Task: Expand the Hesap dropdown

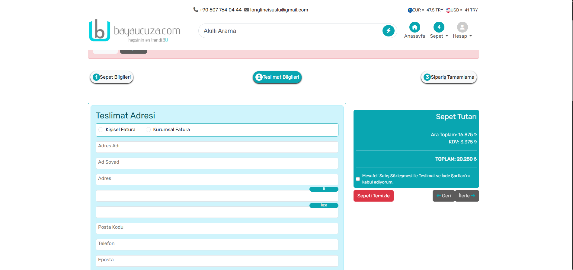Action: (462, 36)
